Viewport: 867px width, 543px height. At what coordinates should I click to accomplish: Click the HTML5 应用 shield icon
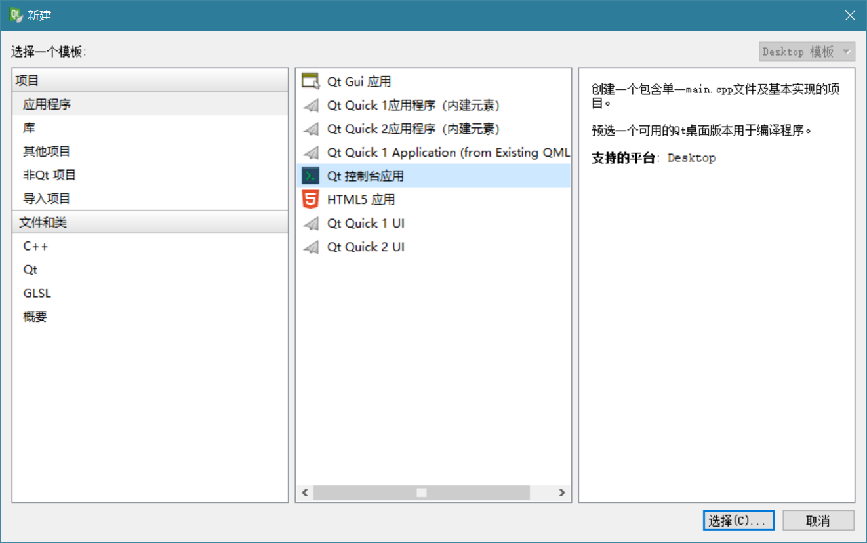pos(310,199)
